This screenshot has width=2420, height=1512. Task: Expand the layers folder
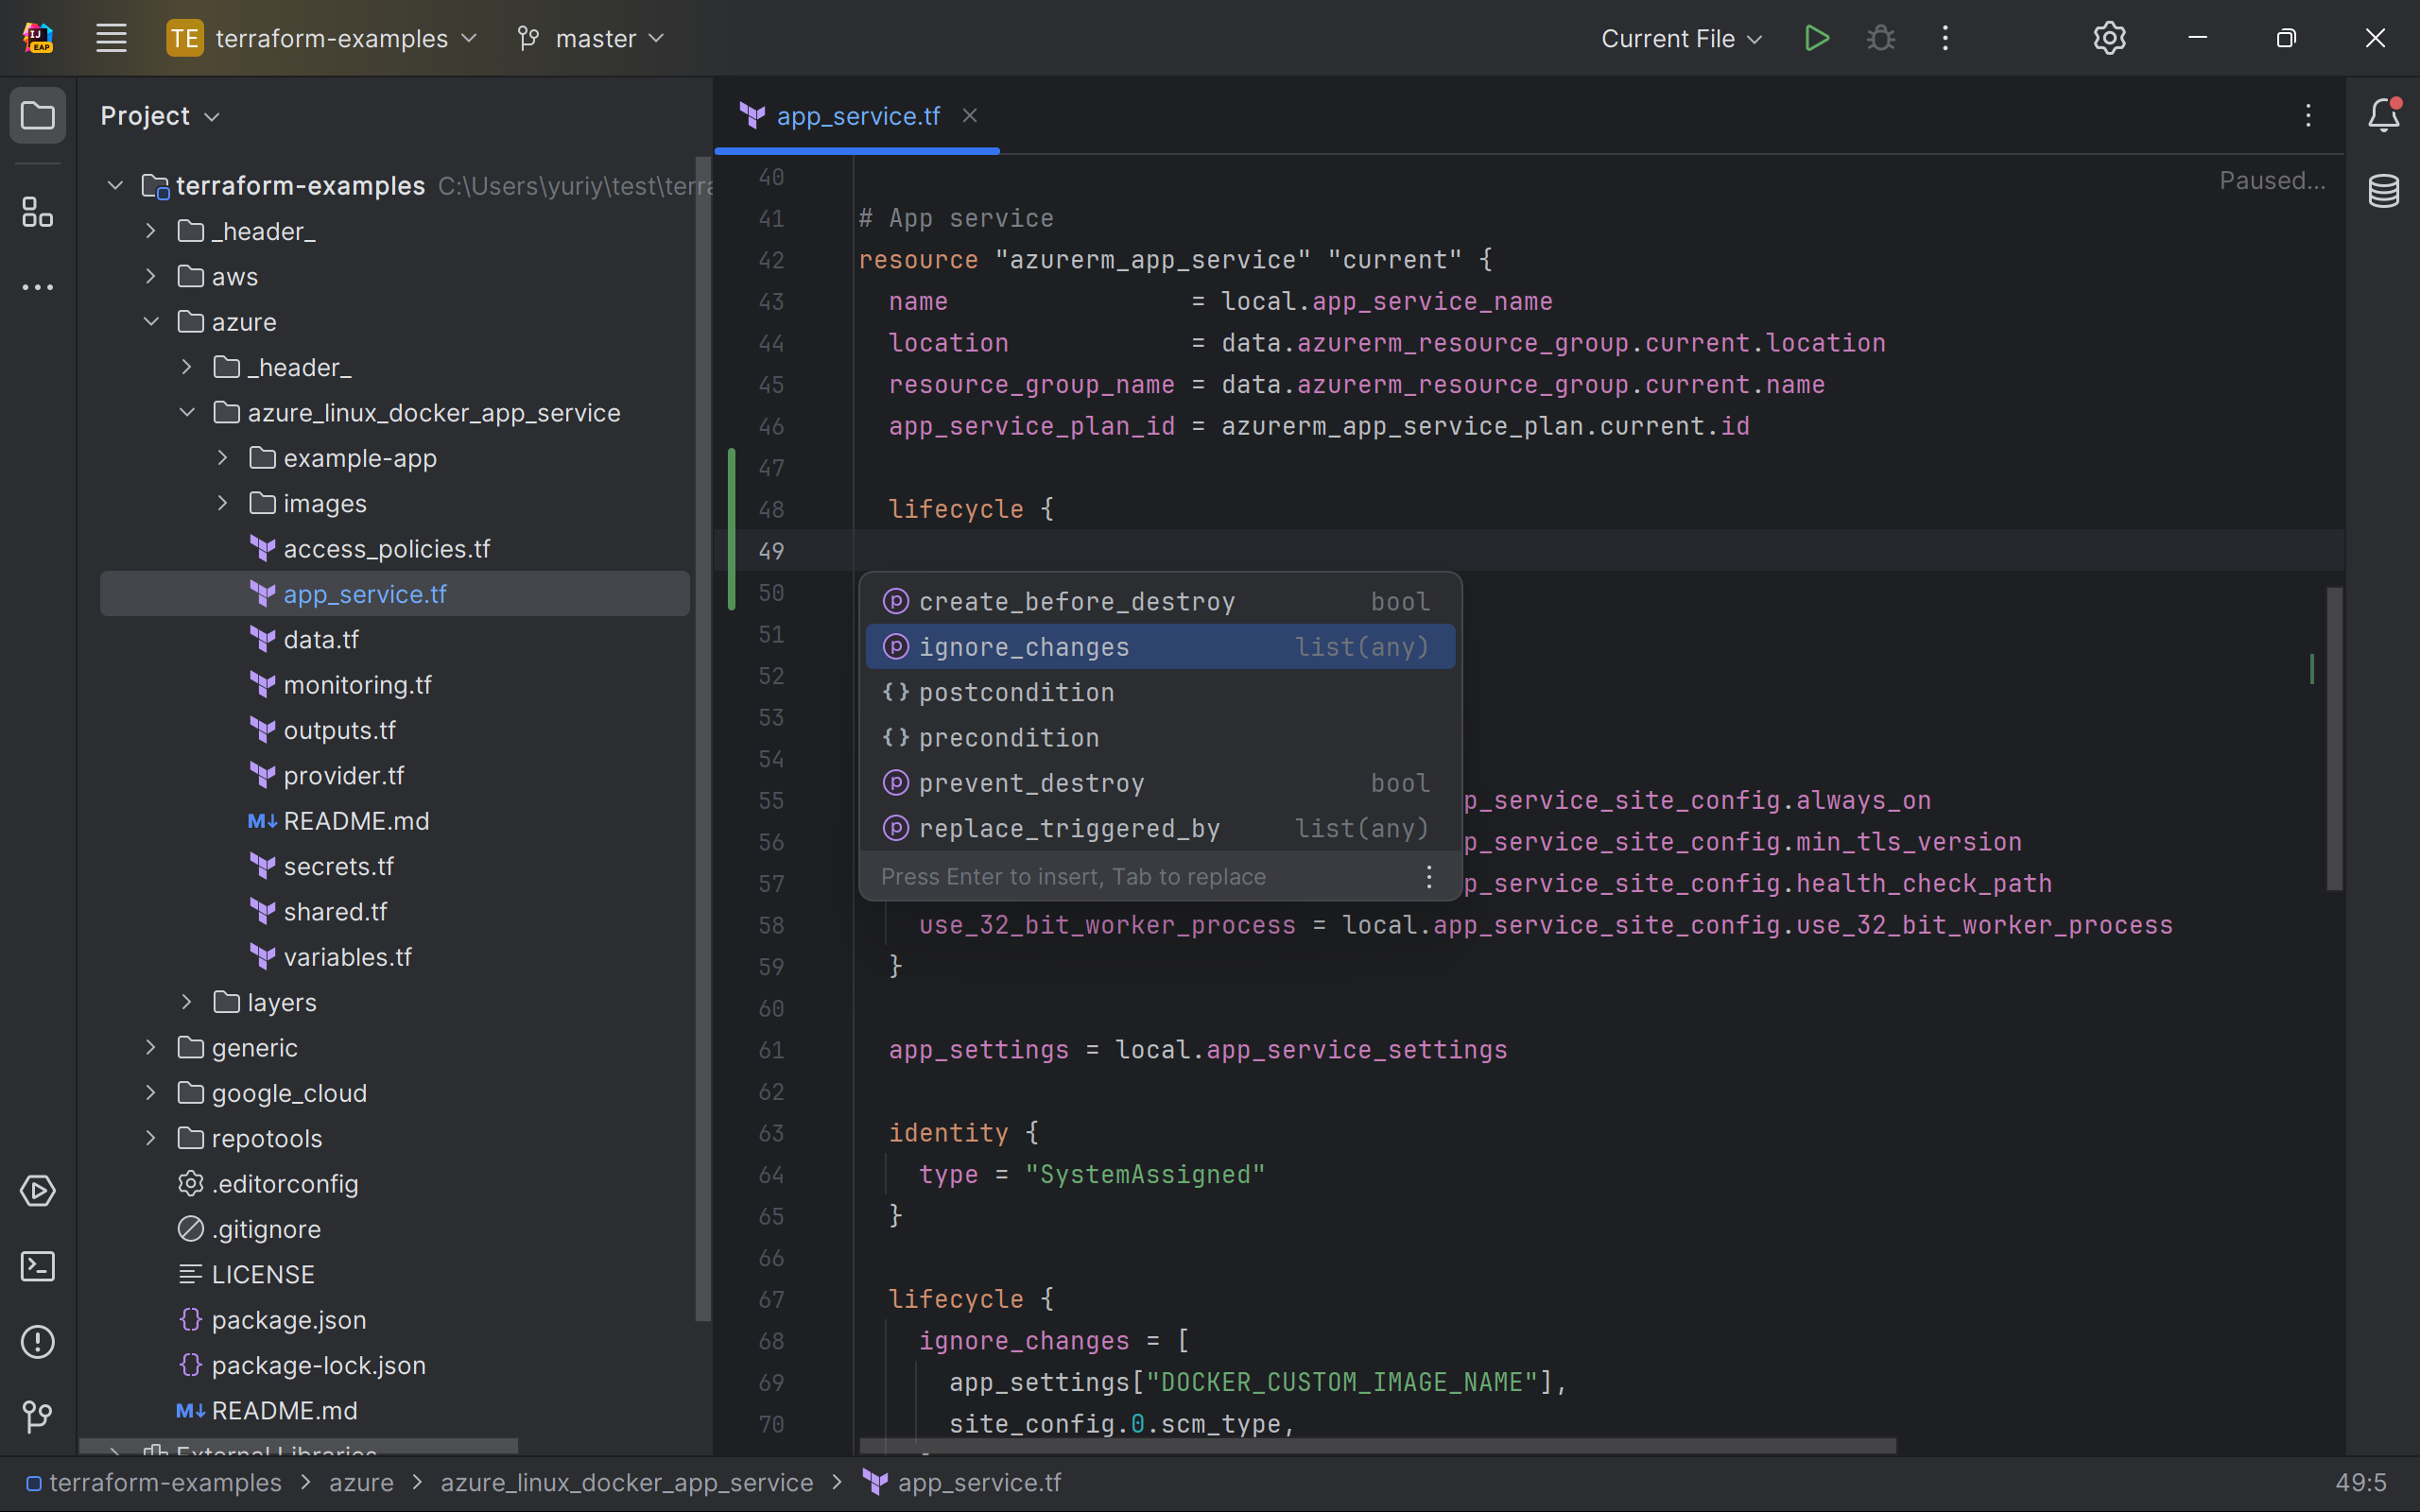(187, 1002)
